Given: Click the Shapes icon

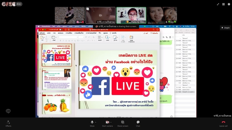Looking at the screenshot, I should tap(115, 38).
